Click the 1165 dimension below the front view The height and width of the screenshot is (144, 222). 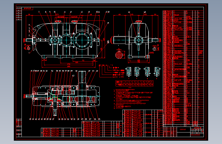coord(77,62)
